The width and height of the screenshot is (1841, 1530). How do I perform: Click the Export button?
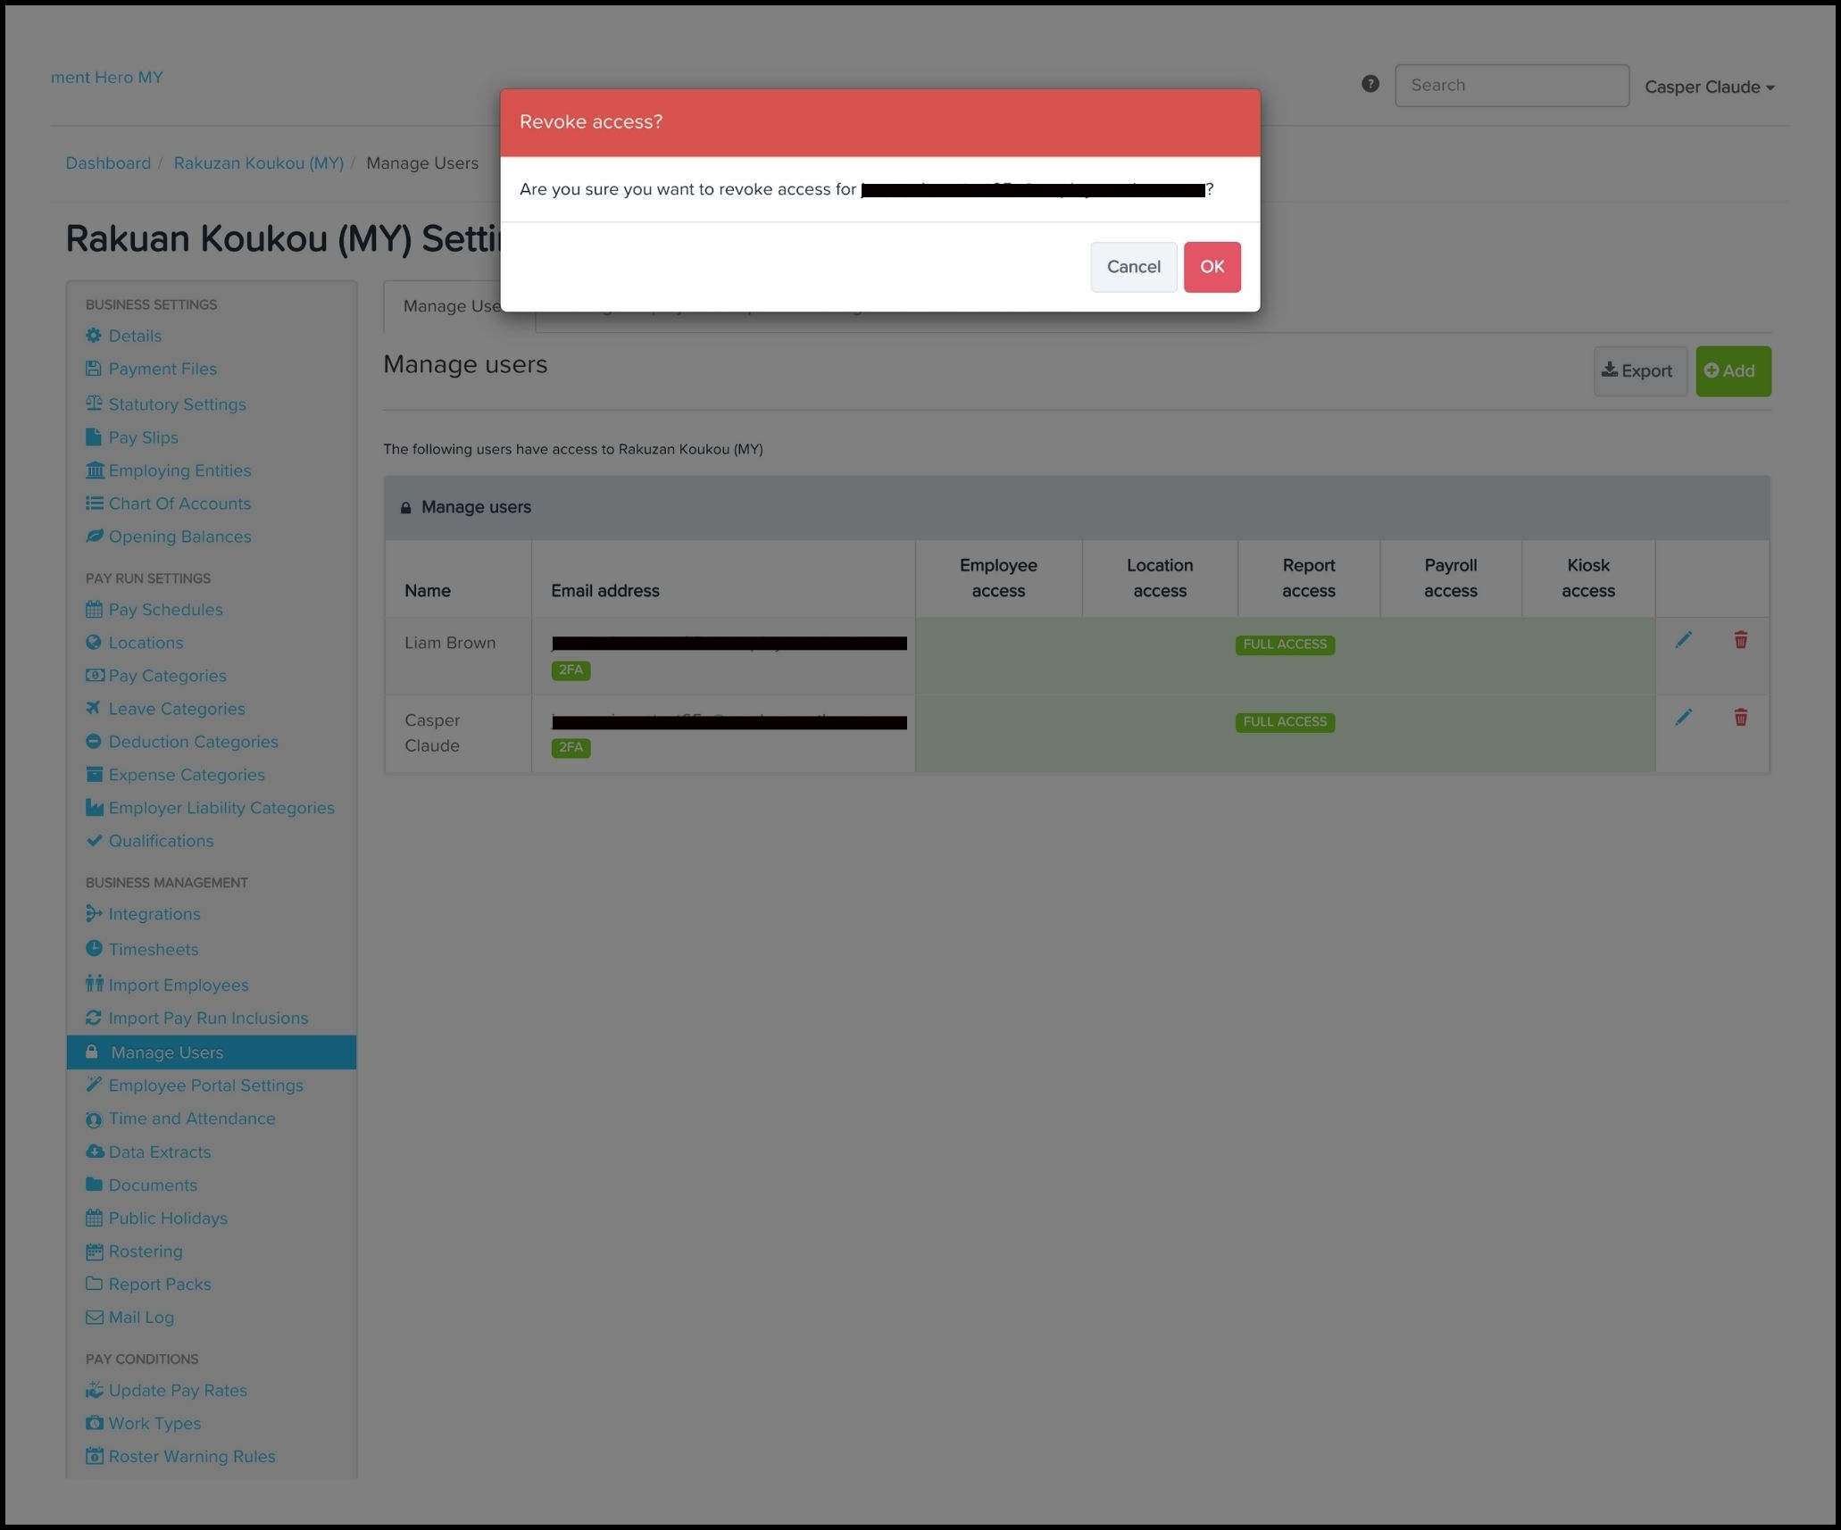(1639, 370)
